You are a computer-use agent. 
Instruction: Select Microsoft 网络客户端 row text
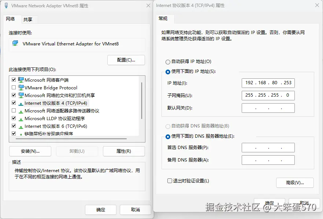click(x=47, y=80)
